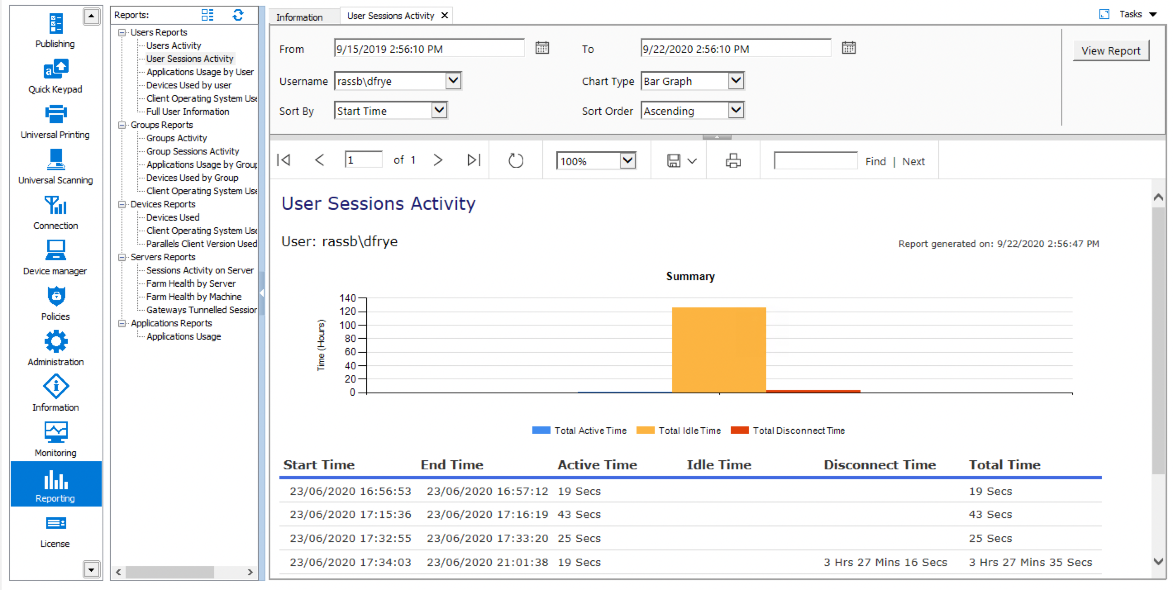
Task: Expand the zoom level 100% dropdown
Action: [x=627, y=161]
